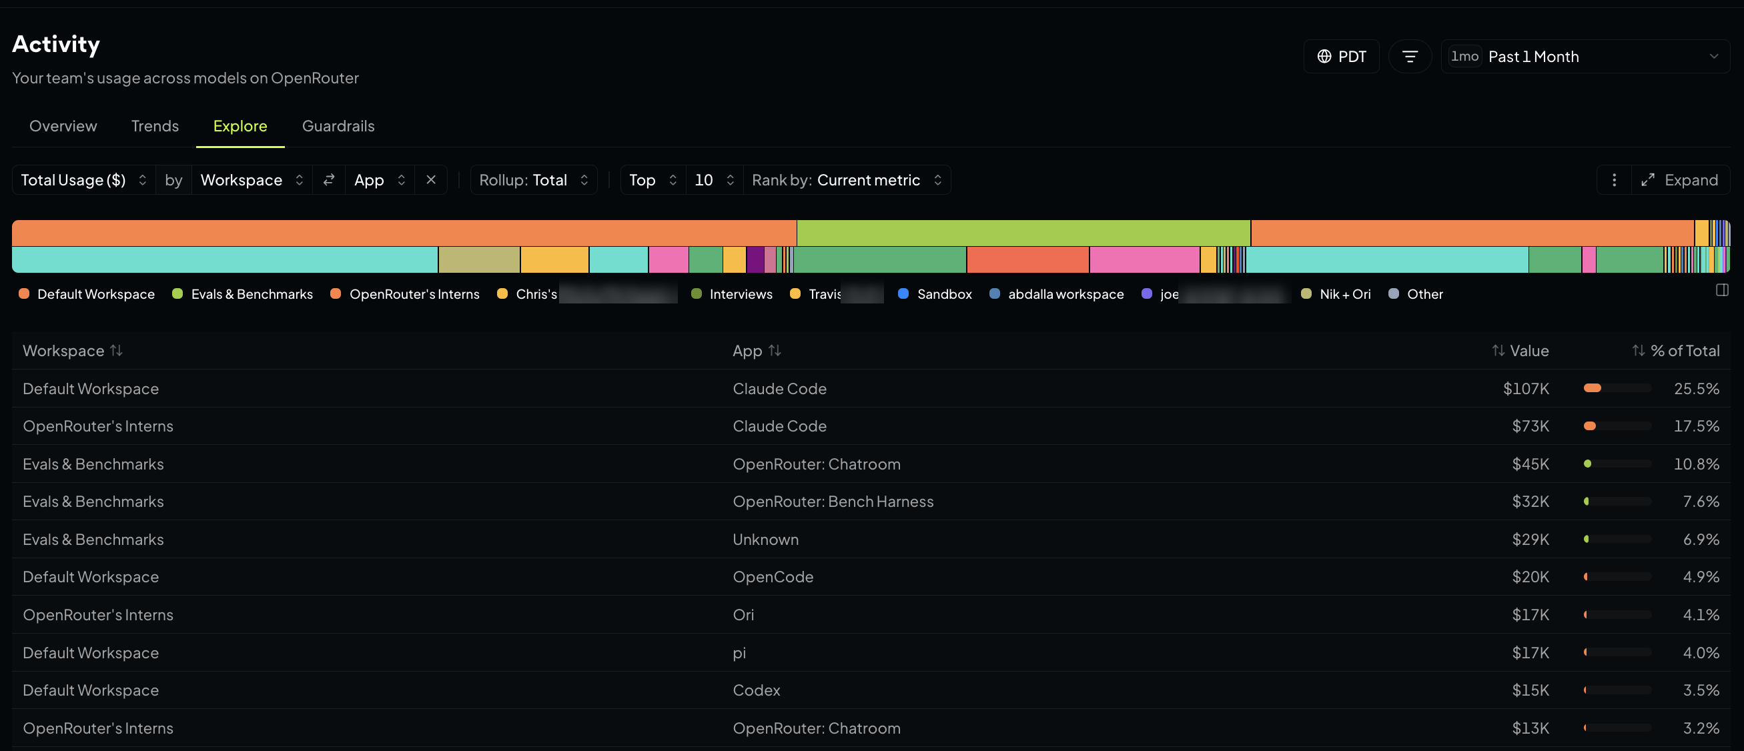Viewport: 1744px width, 751px height.
Task: Toggle Other legend item
Action: (1416, 293)
